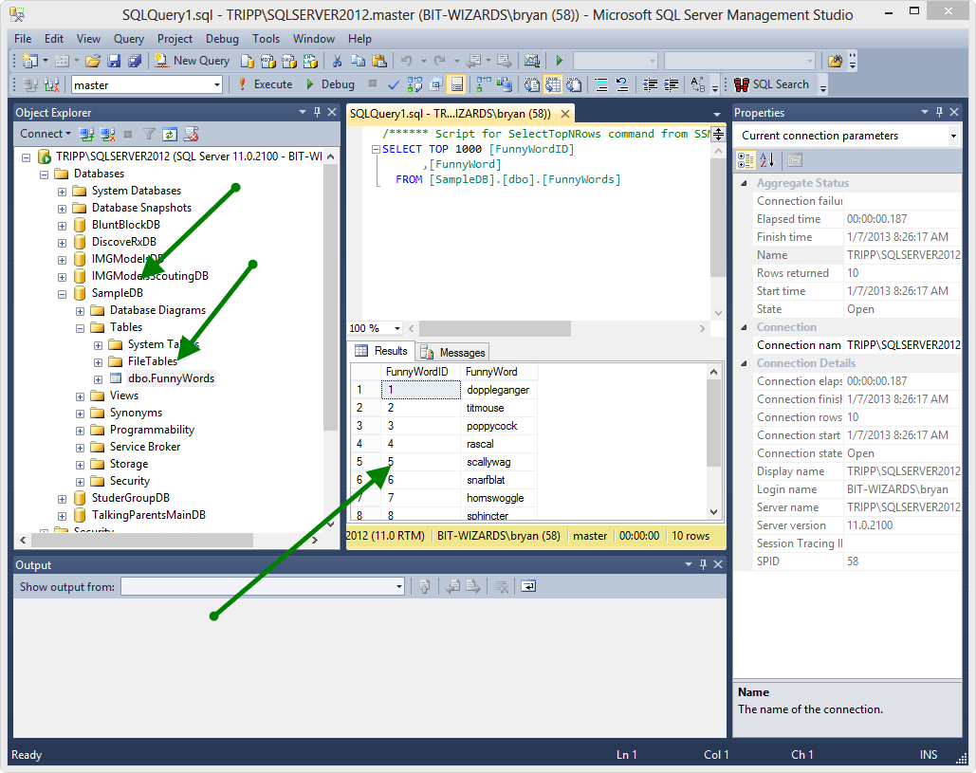Click Filter funnel icon in Object Explorer
Screen dimensions: 976x773
click(149, 134)
